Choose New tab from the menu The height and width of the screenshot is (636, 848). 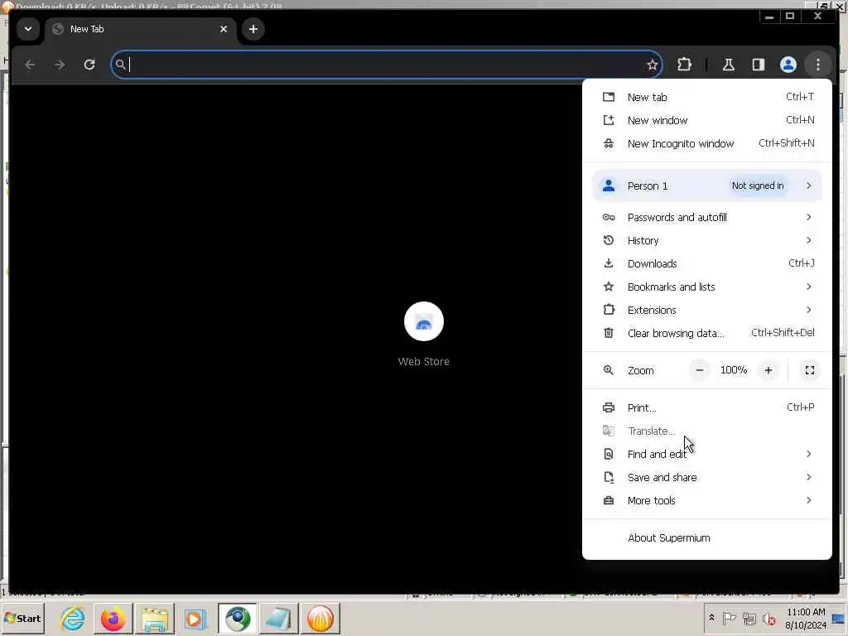(707, 98)
